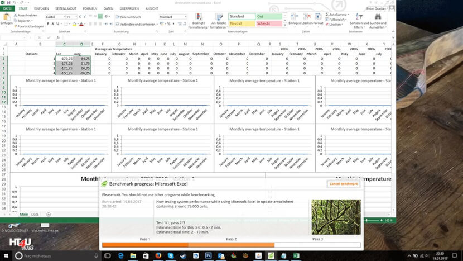The width and height of the screenshot is (463, 261).
Task: Switch to ANSICHT ribbon tab
Action: [152, 8]
